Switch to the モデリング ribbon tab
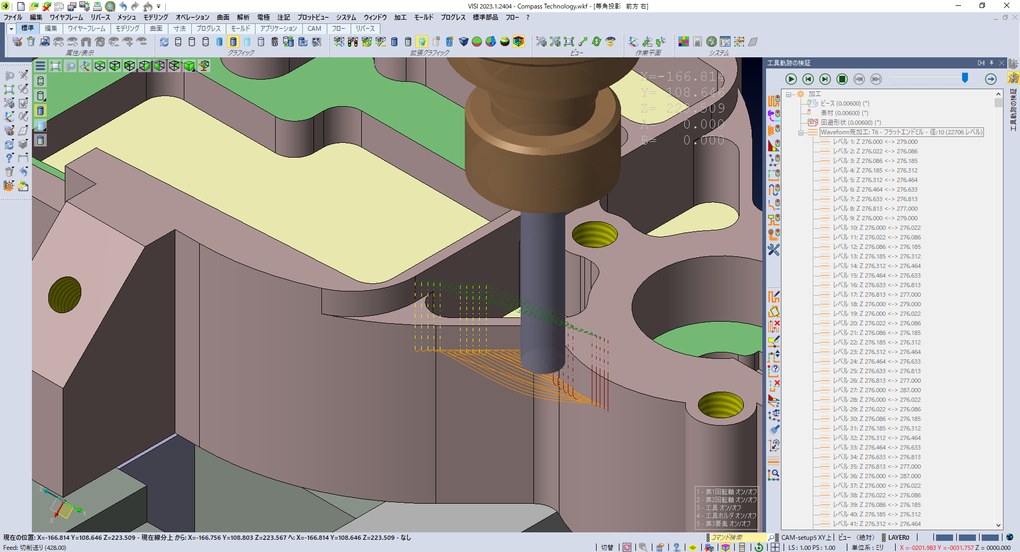Viewport: 1020px width, 552px height. 127,29
